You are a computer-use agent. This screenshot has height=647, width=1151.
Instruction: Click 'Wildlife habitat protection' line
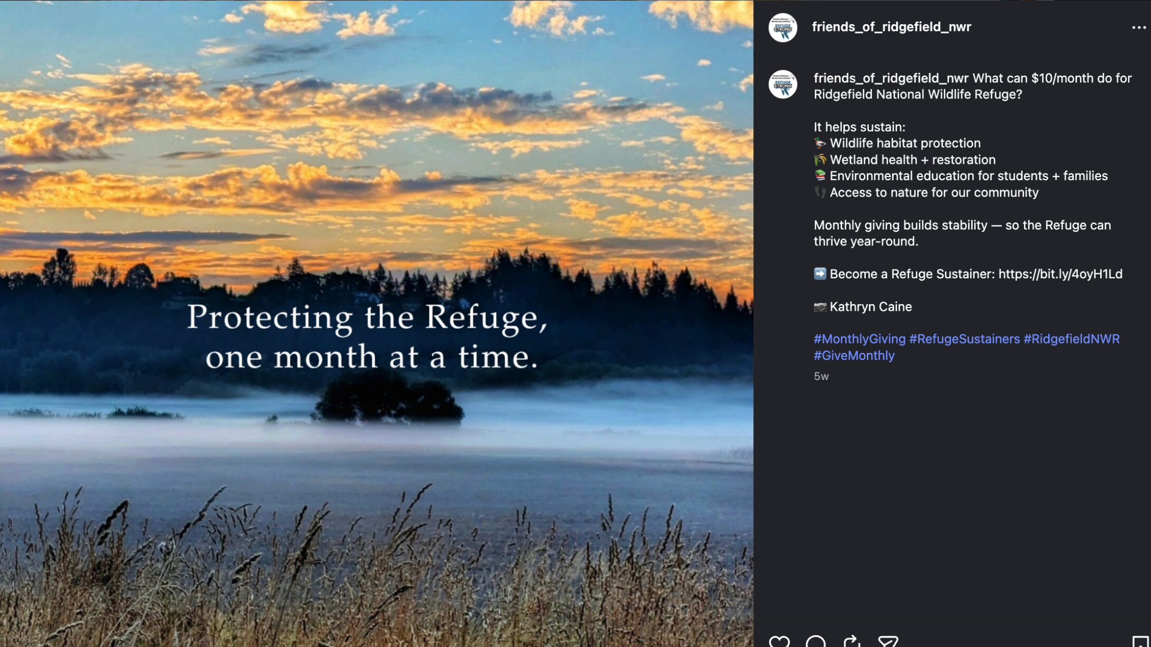tap(897, 143)
